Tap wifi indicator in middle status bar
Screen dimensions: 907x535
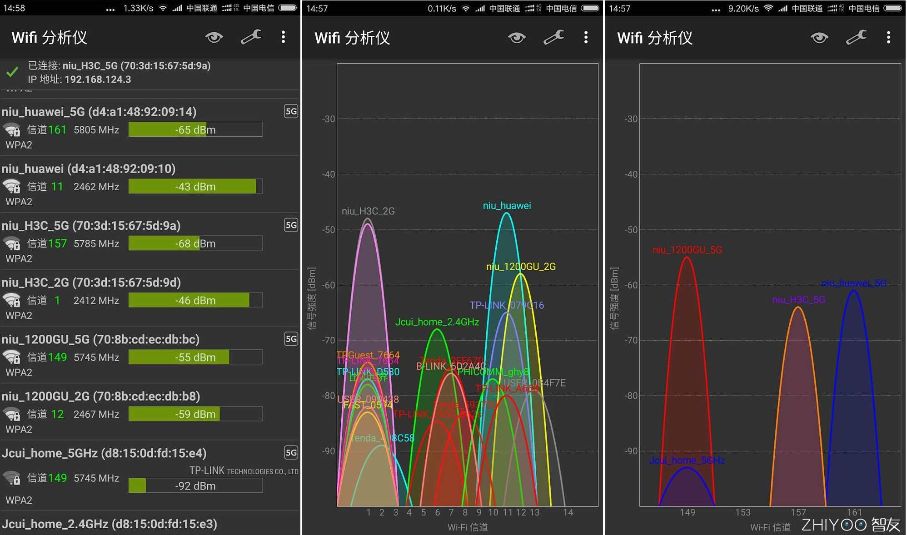(x=465, y=8)
